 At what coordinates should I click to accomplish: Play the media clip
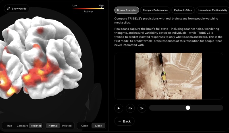pos(118,108)
